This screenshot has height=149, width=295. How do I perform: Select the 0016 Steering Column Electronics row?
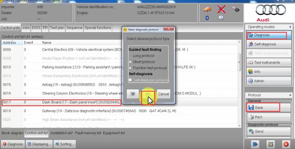(119, 93)
